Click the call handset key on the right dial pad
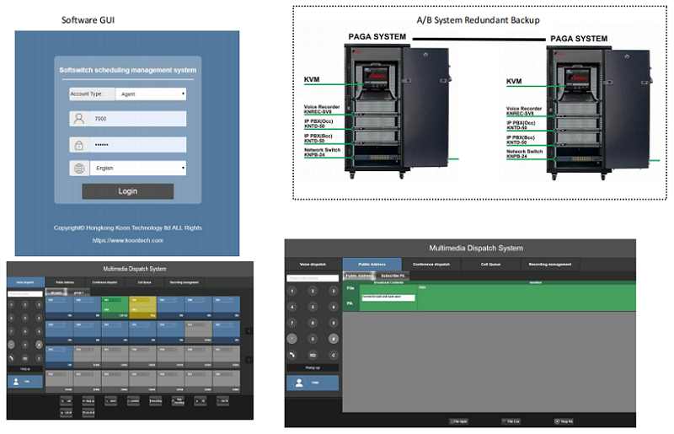Image resolution: width=674 pixels, height=434 pixels. click(292, 355)
